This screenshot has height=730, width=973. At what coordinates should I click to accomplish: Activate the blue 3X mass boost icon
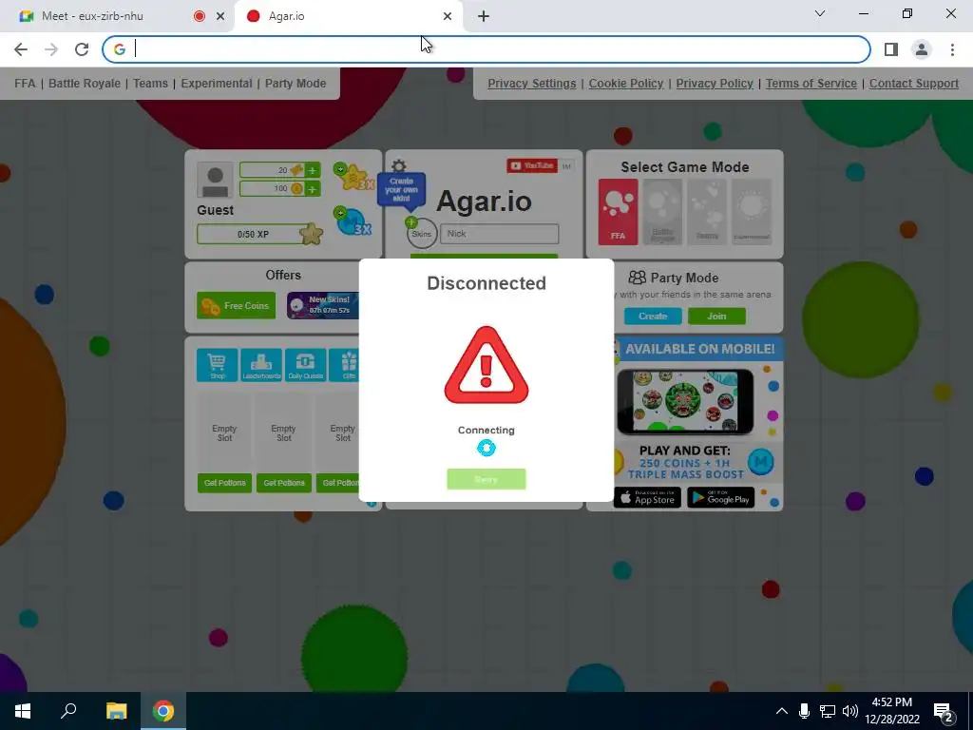point(353,221)
